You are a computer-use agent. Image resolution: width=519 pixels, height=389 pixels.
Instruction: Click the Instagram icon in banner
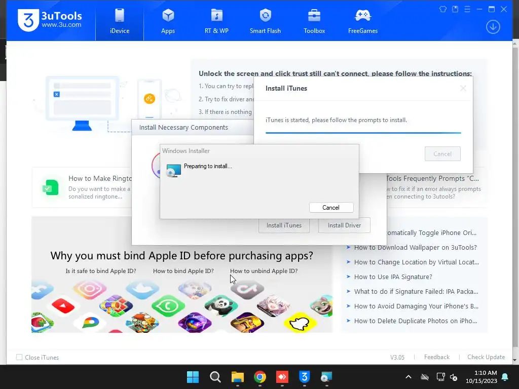point(89,289)
